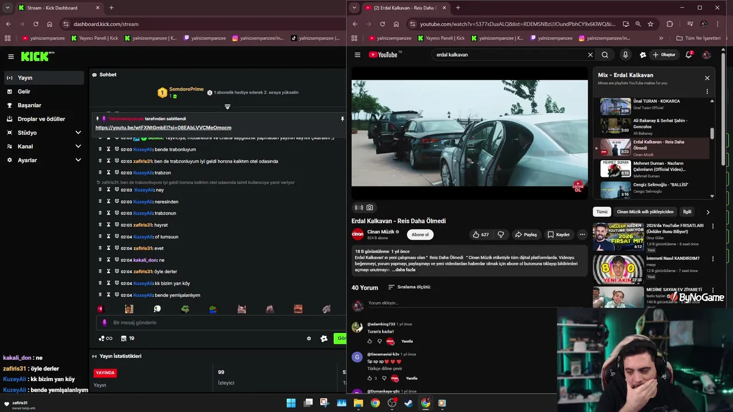Expand description with ...daha fazla
Screen dimensions: 733x412
pyautogui.click(x=403, y=270)
